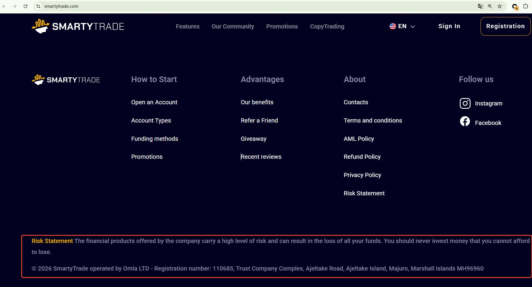The height and width of the screenshot is (287, 532).
Task: Bookmark this page with star icon
Action: 500,6
